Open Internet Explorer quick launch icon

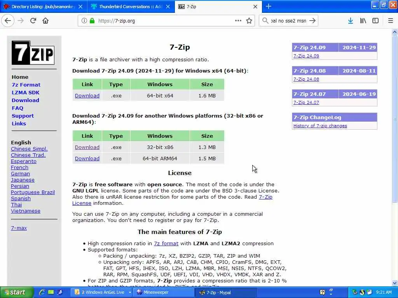click(x=42, y=292)
